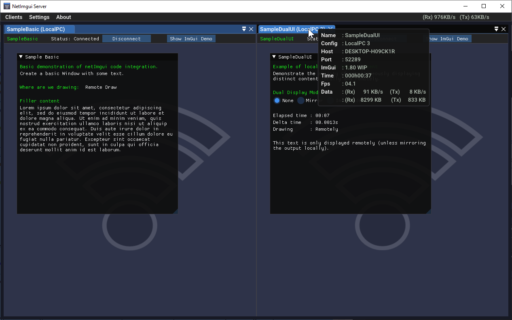Close the right dock panel
Screen dimensions: 512x320
coord(504,29)
